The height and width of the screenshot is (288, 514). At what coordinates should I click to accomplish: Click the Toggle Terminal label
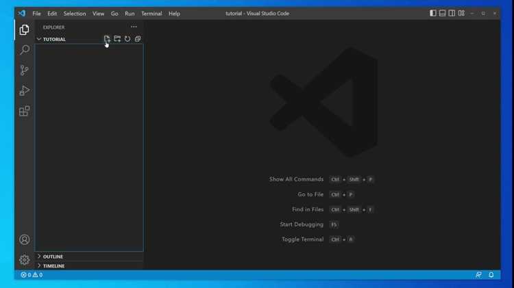point(302,239)
